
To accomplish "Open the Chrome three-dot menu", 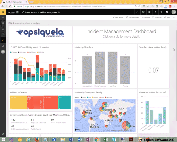I will point(175,6).
